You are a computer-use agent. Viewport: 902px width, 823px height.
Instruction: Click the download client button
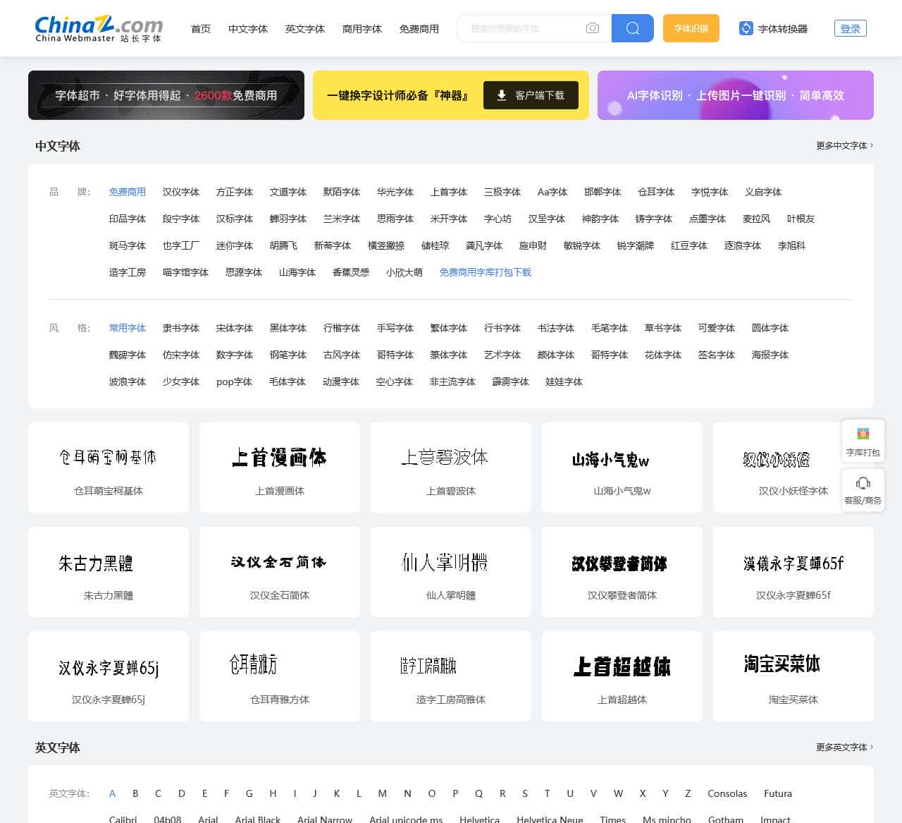pyautogui.click(x=531, y=95)
